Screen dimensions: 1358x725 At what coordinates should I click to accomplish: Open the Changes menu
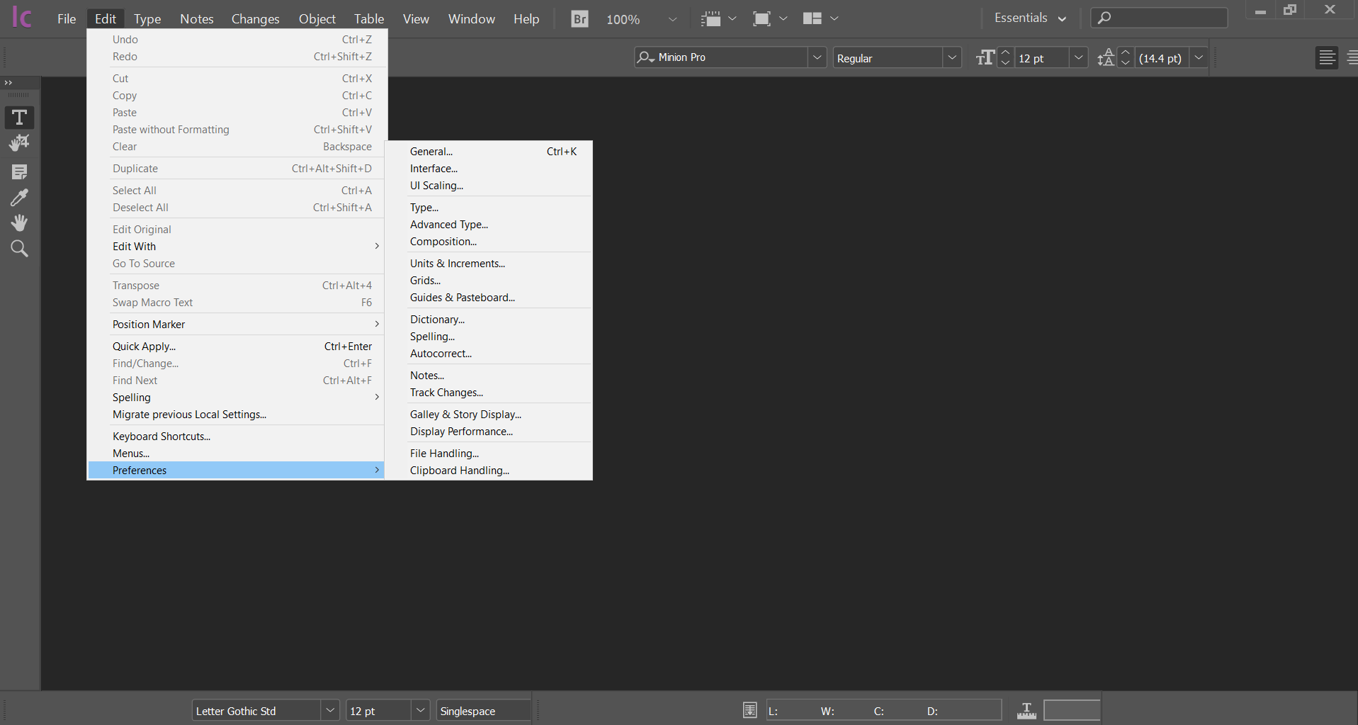[x=256, y=19]
